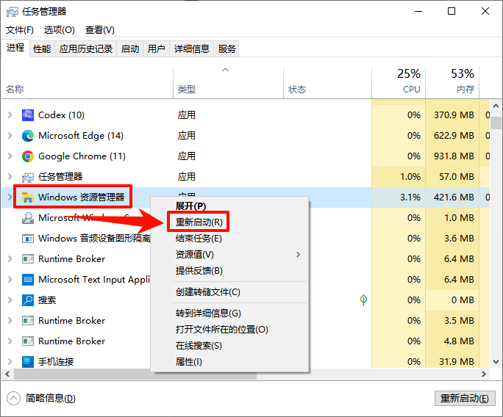Screen dimensions: 503x417
Task: Sort by the 状态 column header
Action: click(x=327, y=83)
